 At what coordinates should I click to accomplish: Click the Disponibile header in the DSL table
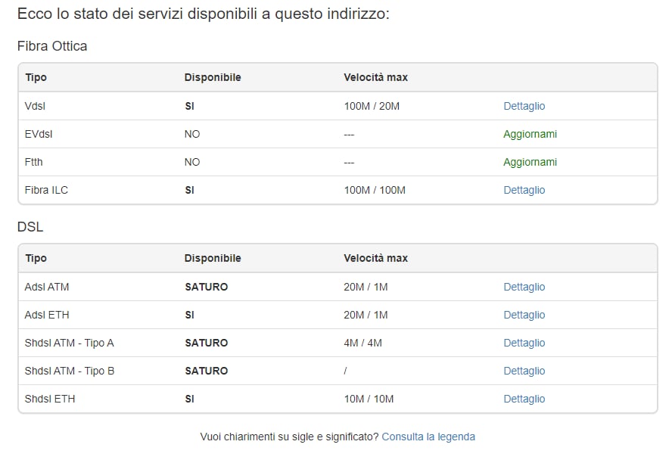tap(213, 259)
